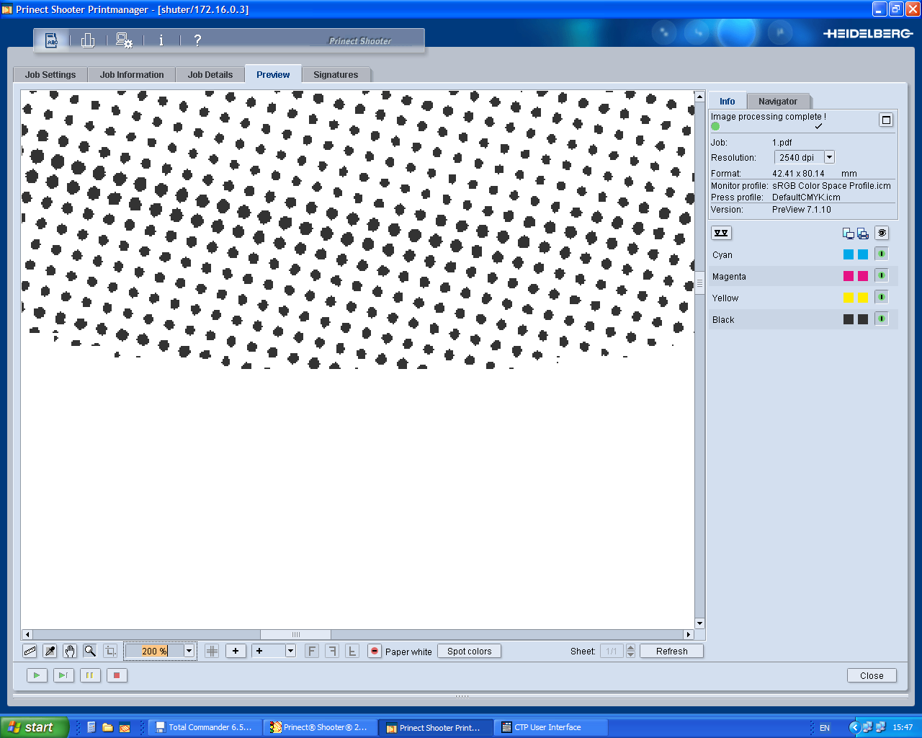Decrease the Sheet number stepper
The width and height of the screenshot is (922, 738).
[x=631, y=654]
